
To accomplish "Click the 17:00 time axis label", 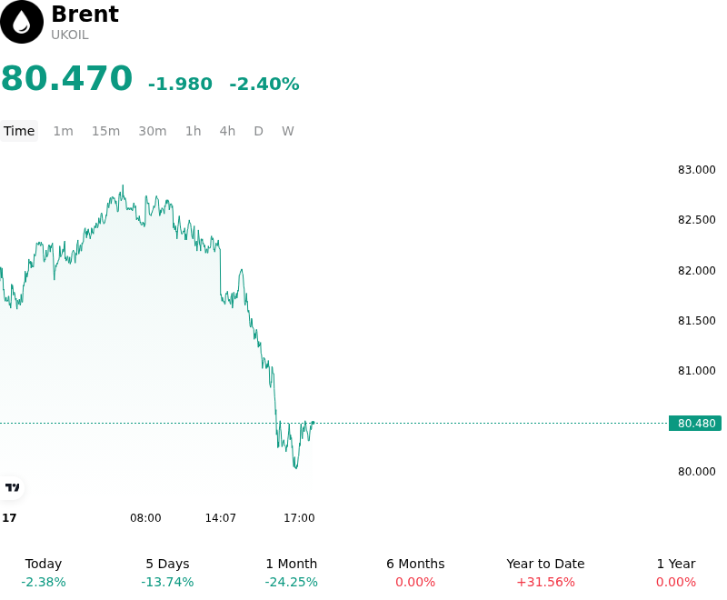I will click(299, 518).
